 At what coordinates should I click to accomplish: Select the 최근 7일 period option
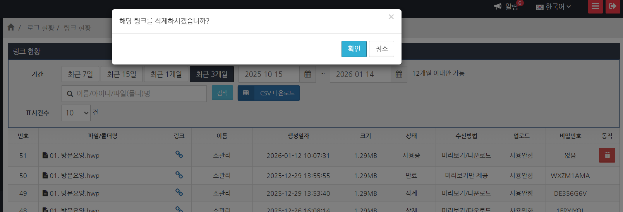pyautogui.click(x=80, y=74)
